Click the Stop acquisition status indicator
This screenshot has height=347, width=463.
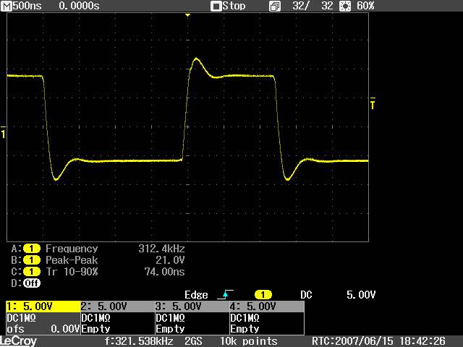click(228, 6)
